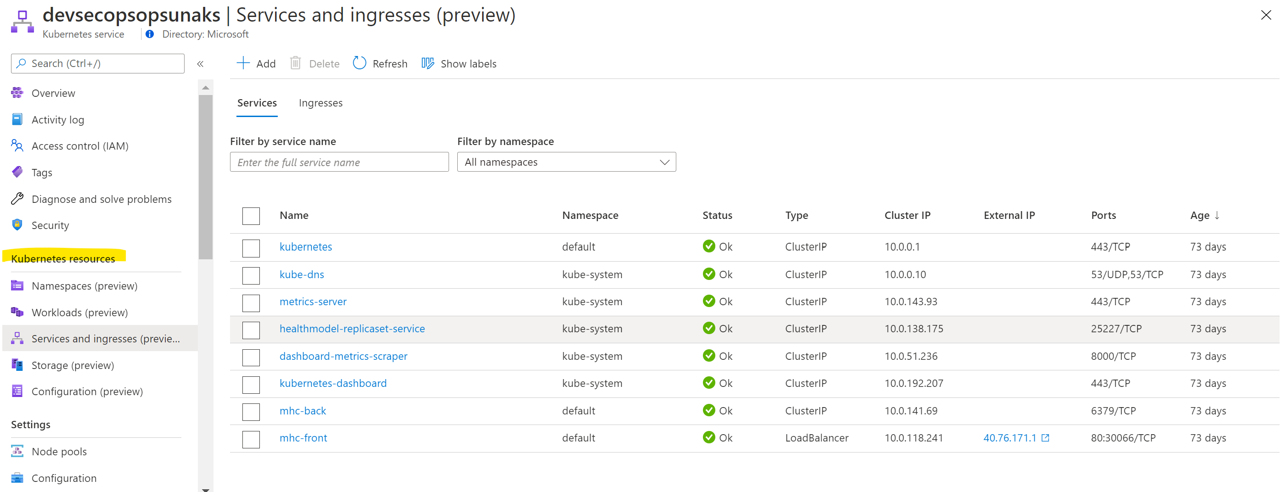Viewport: 1286px width, 492px height.
Task: Open the mhc-back service link
Action: click(303, 410)
